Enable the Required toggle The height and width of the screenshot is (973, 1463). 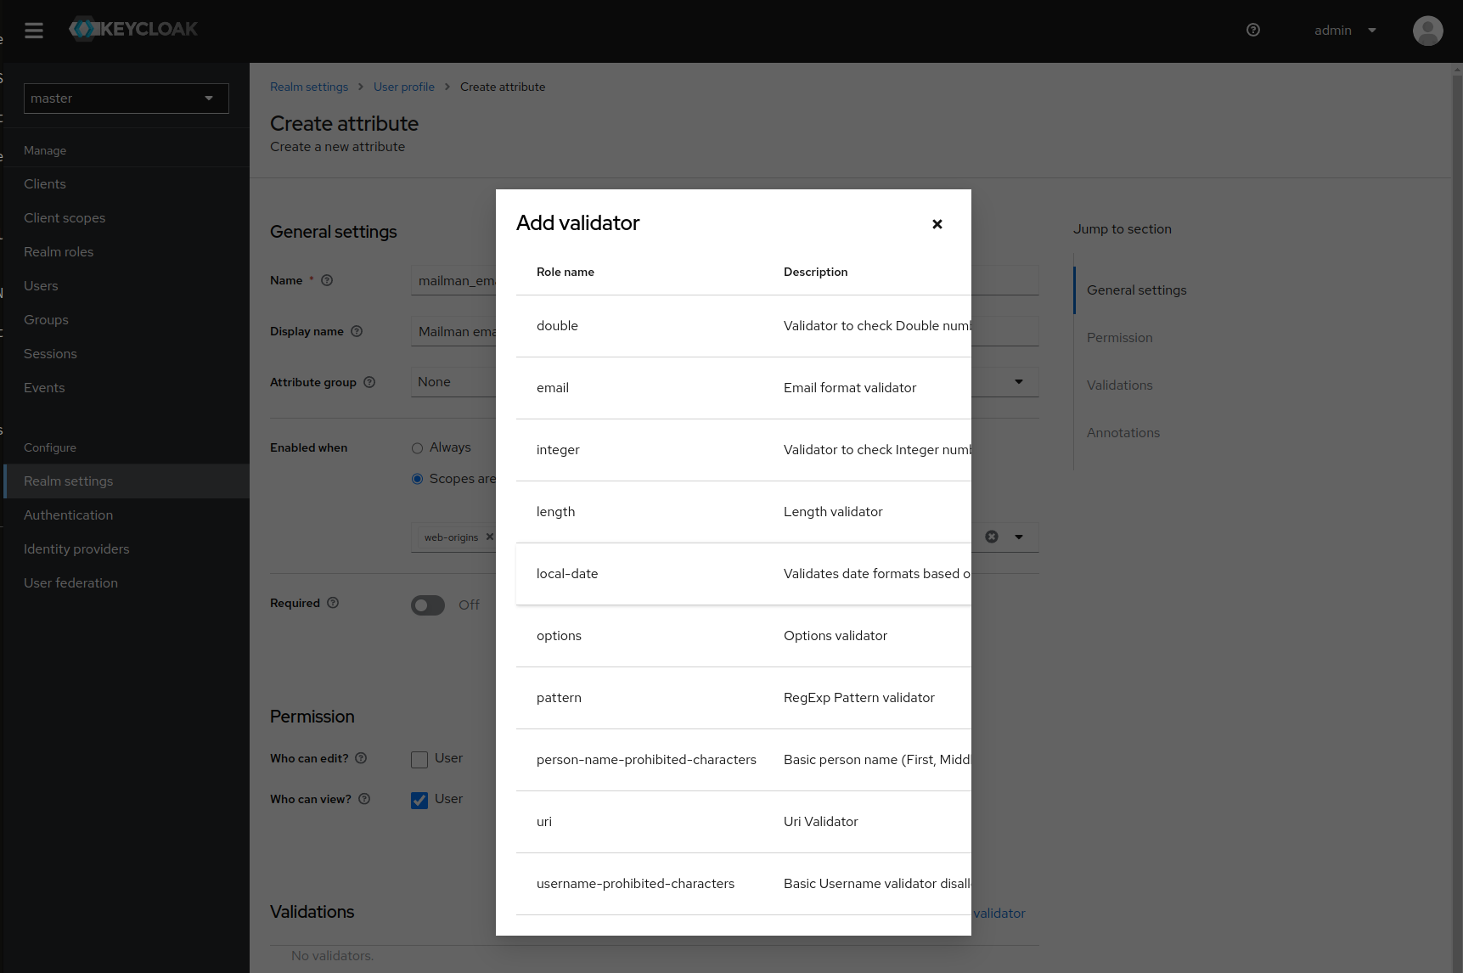pyautogui.click(x=427, y=605)
